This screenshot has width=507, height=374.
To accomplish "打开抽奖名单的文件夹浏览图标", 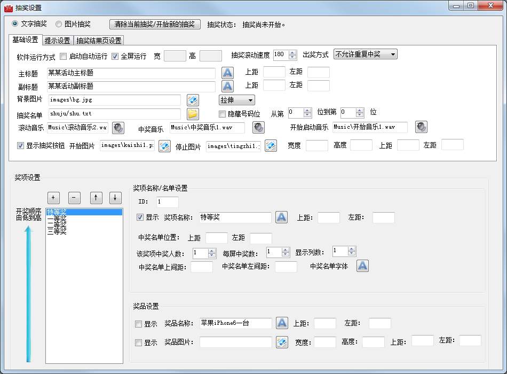I will point(193,113).
